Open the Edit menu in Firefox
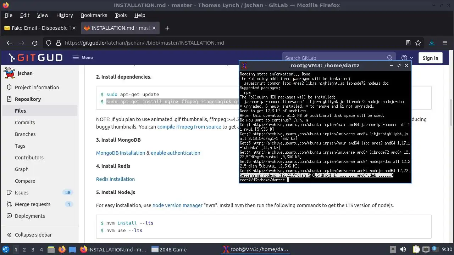Viewport: 454px width, 255px height. click(x=25, y=15)
